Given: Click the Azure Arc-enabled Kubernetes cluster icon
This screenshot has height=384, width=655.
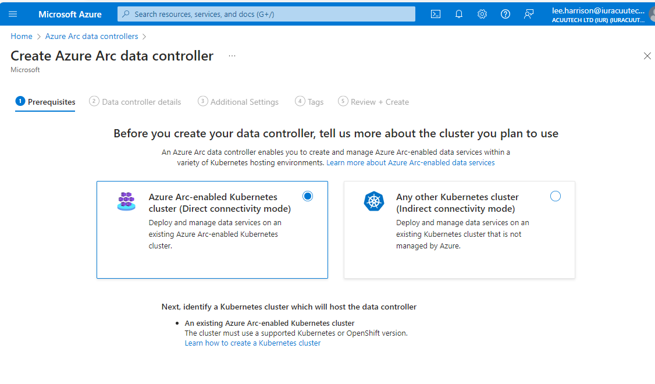Looking at the screenshot, I should click(x=126, y=202).
